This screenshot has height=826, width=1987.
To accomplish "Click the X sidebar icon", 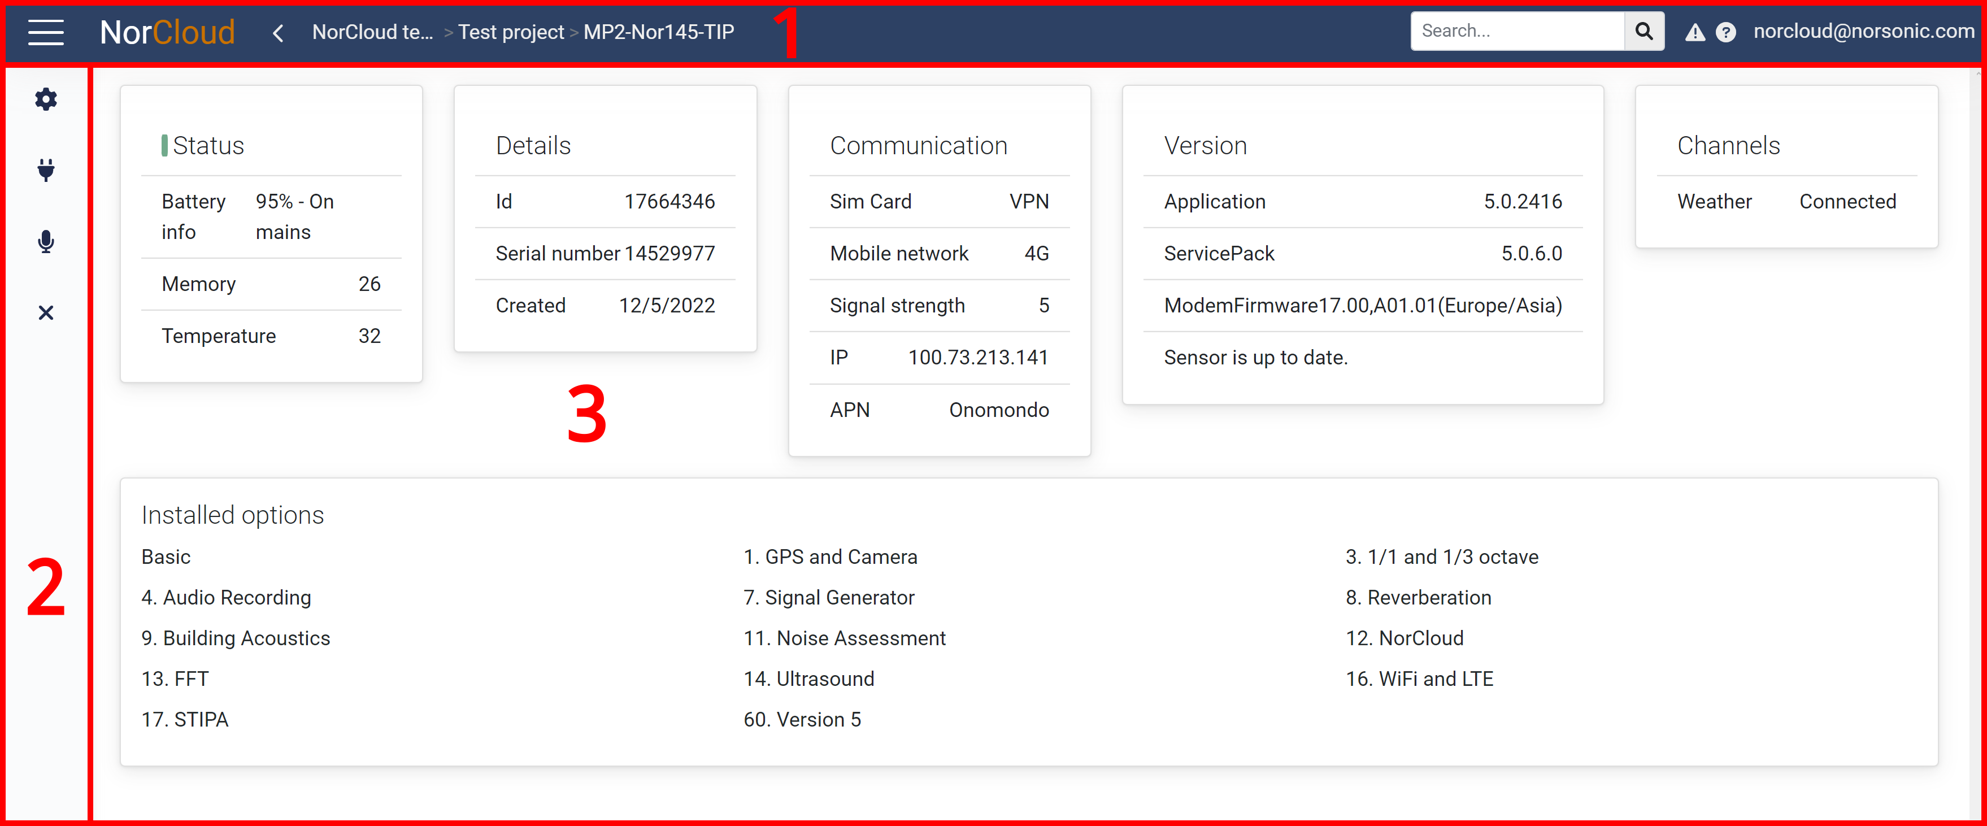I will click(46, 312).
